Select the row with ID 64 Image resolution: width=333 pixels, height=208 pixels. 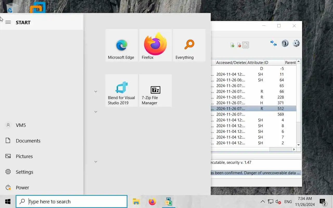(253, 80)
